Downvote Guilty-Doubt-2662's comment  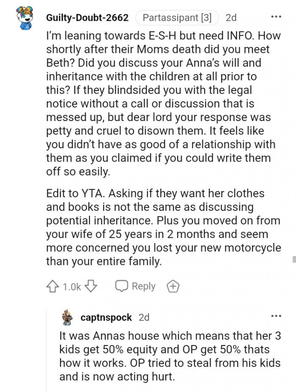[x=90, y=286]
